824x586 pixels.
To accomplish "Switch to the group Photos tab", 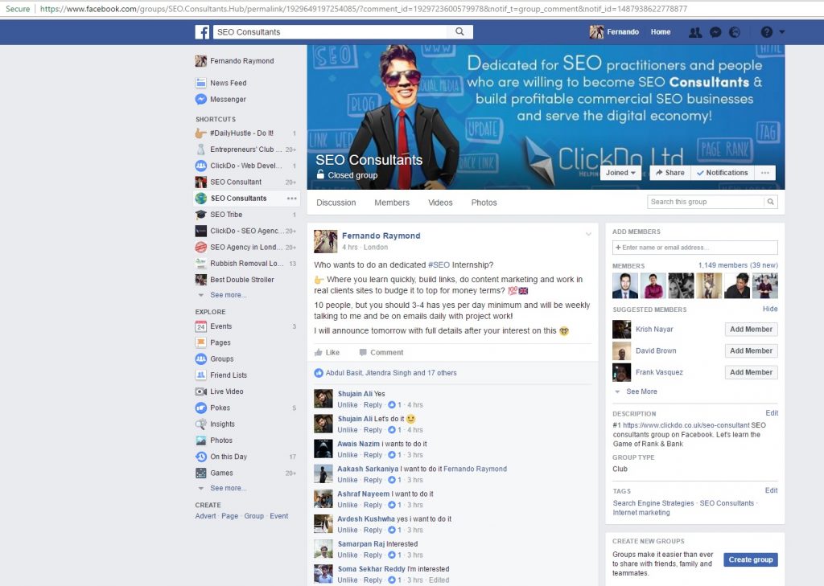I will 484,203.
